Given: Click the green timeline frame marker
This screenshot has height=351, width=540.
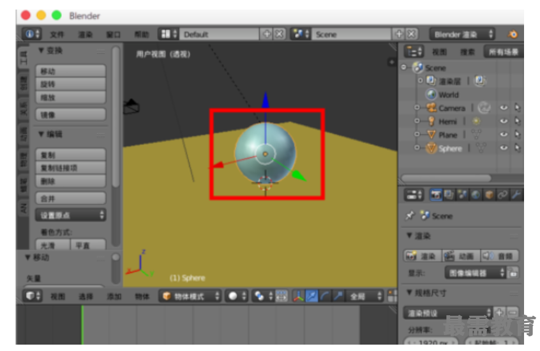Looking at the screenshot, I should [x=82, y=324].
